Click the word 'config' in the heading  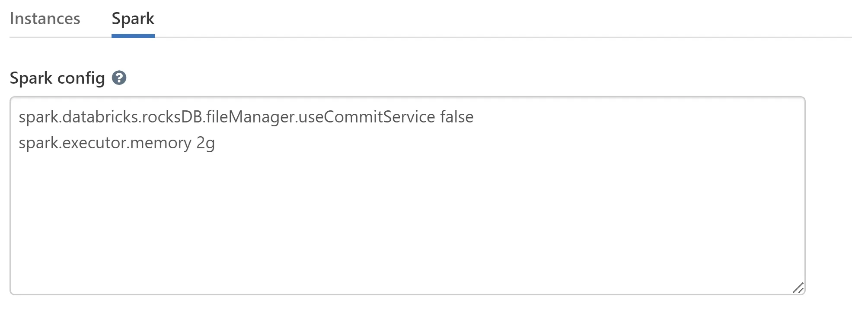coord(81,78)
